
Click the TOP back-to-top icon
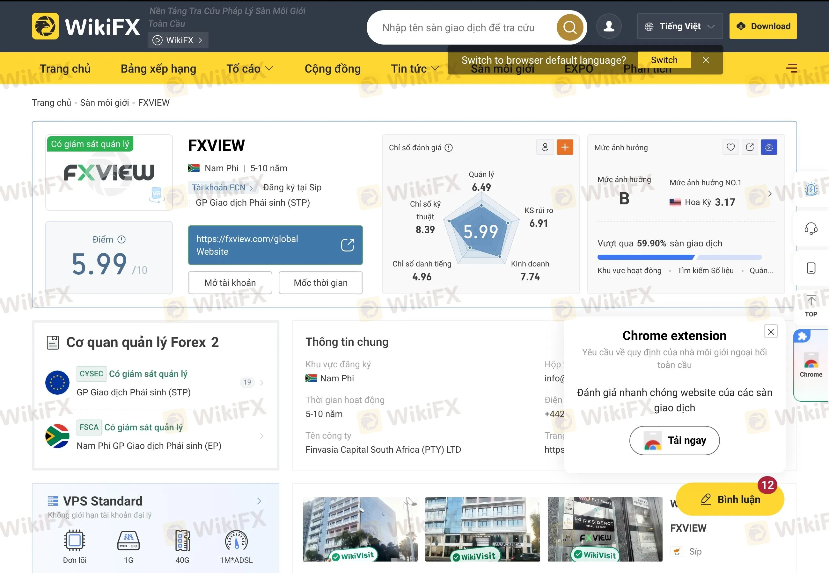pos(811,306)
